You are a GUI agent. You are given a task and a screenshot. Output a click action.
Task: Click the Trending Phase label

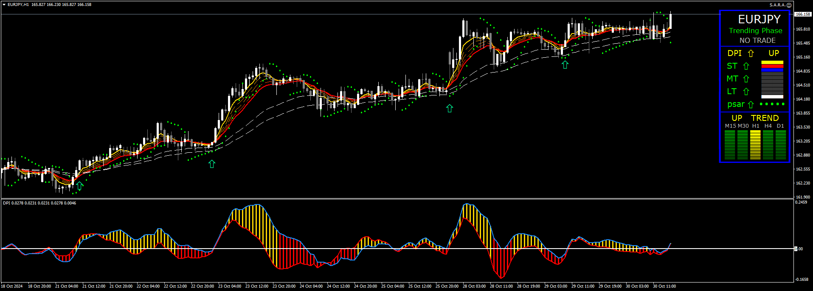click(755, 31)
